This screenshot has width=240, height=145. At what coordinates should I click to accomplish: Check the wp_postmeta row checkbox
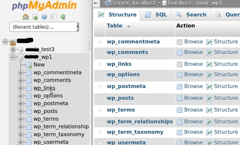coord(100,87)
